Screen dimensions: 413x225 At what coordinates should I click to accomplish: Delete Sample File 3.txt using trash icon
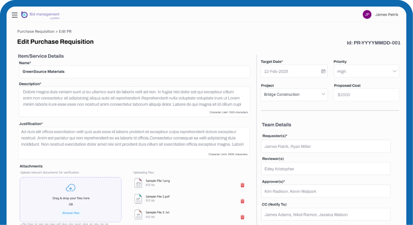242,217
